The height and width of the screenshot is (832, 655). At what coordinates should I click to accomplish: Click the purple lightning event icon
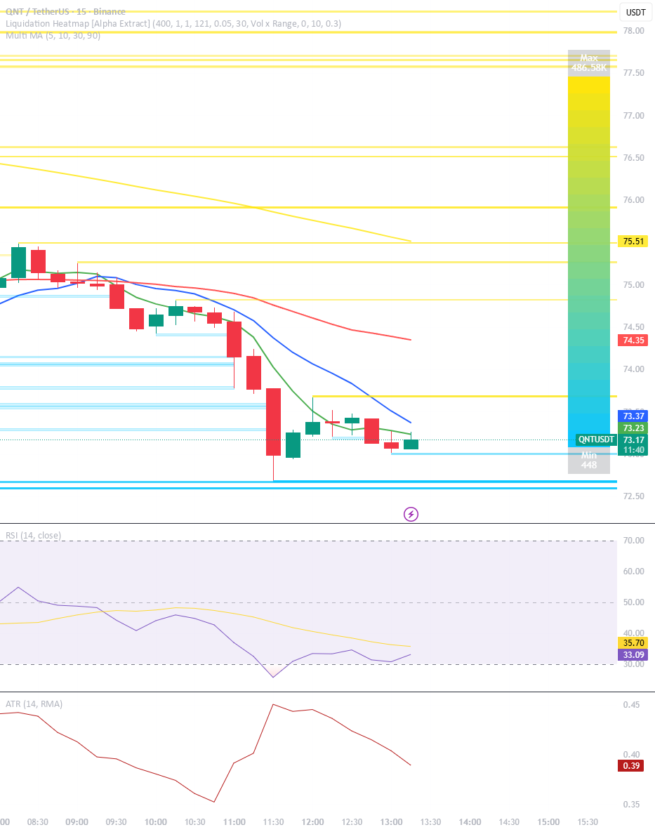tap(411, 514)
